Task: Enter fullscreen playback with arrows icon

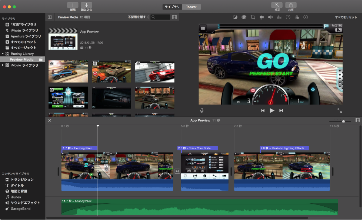Action: [340, 110]
